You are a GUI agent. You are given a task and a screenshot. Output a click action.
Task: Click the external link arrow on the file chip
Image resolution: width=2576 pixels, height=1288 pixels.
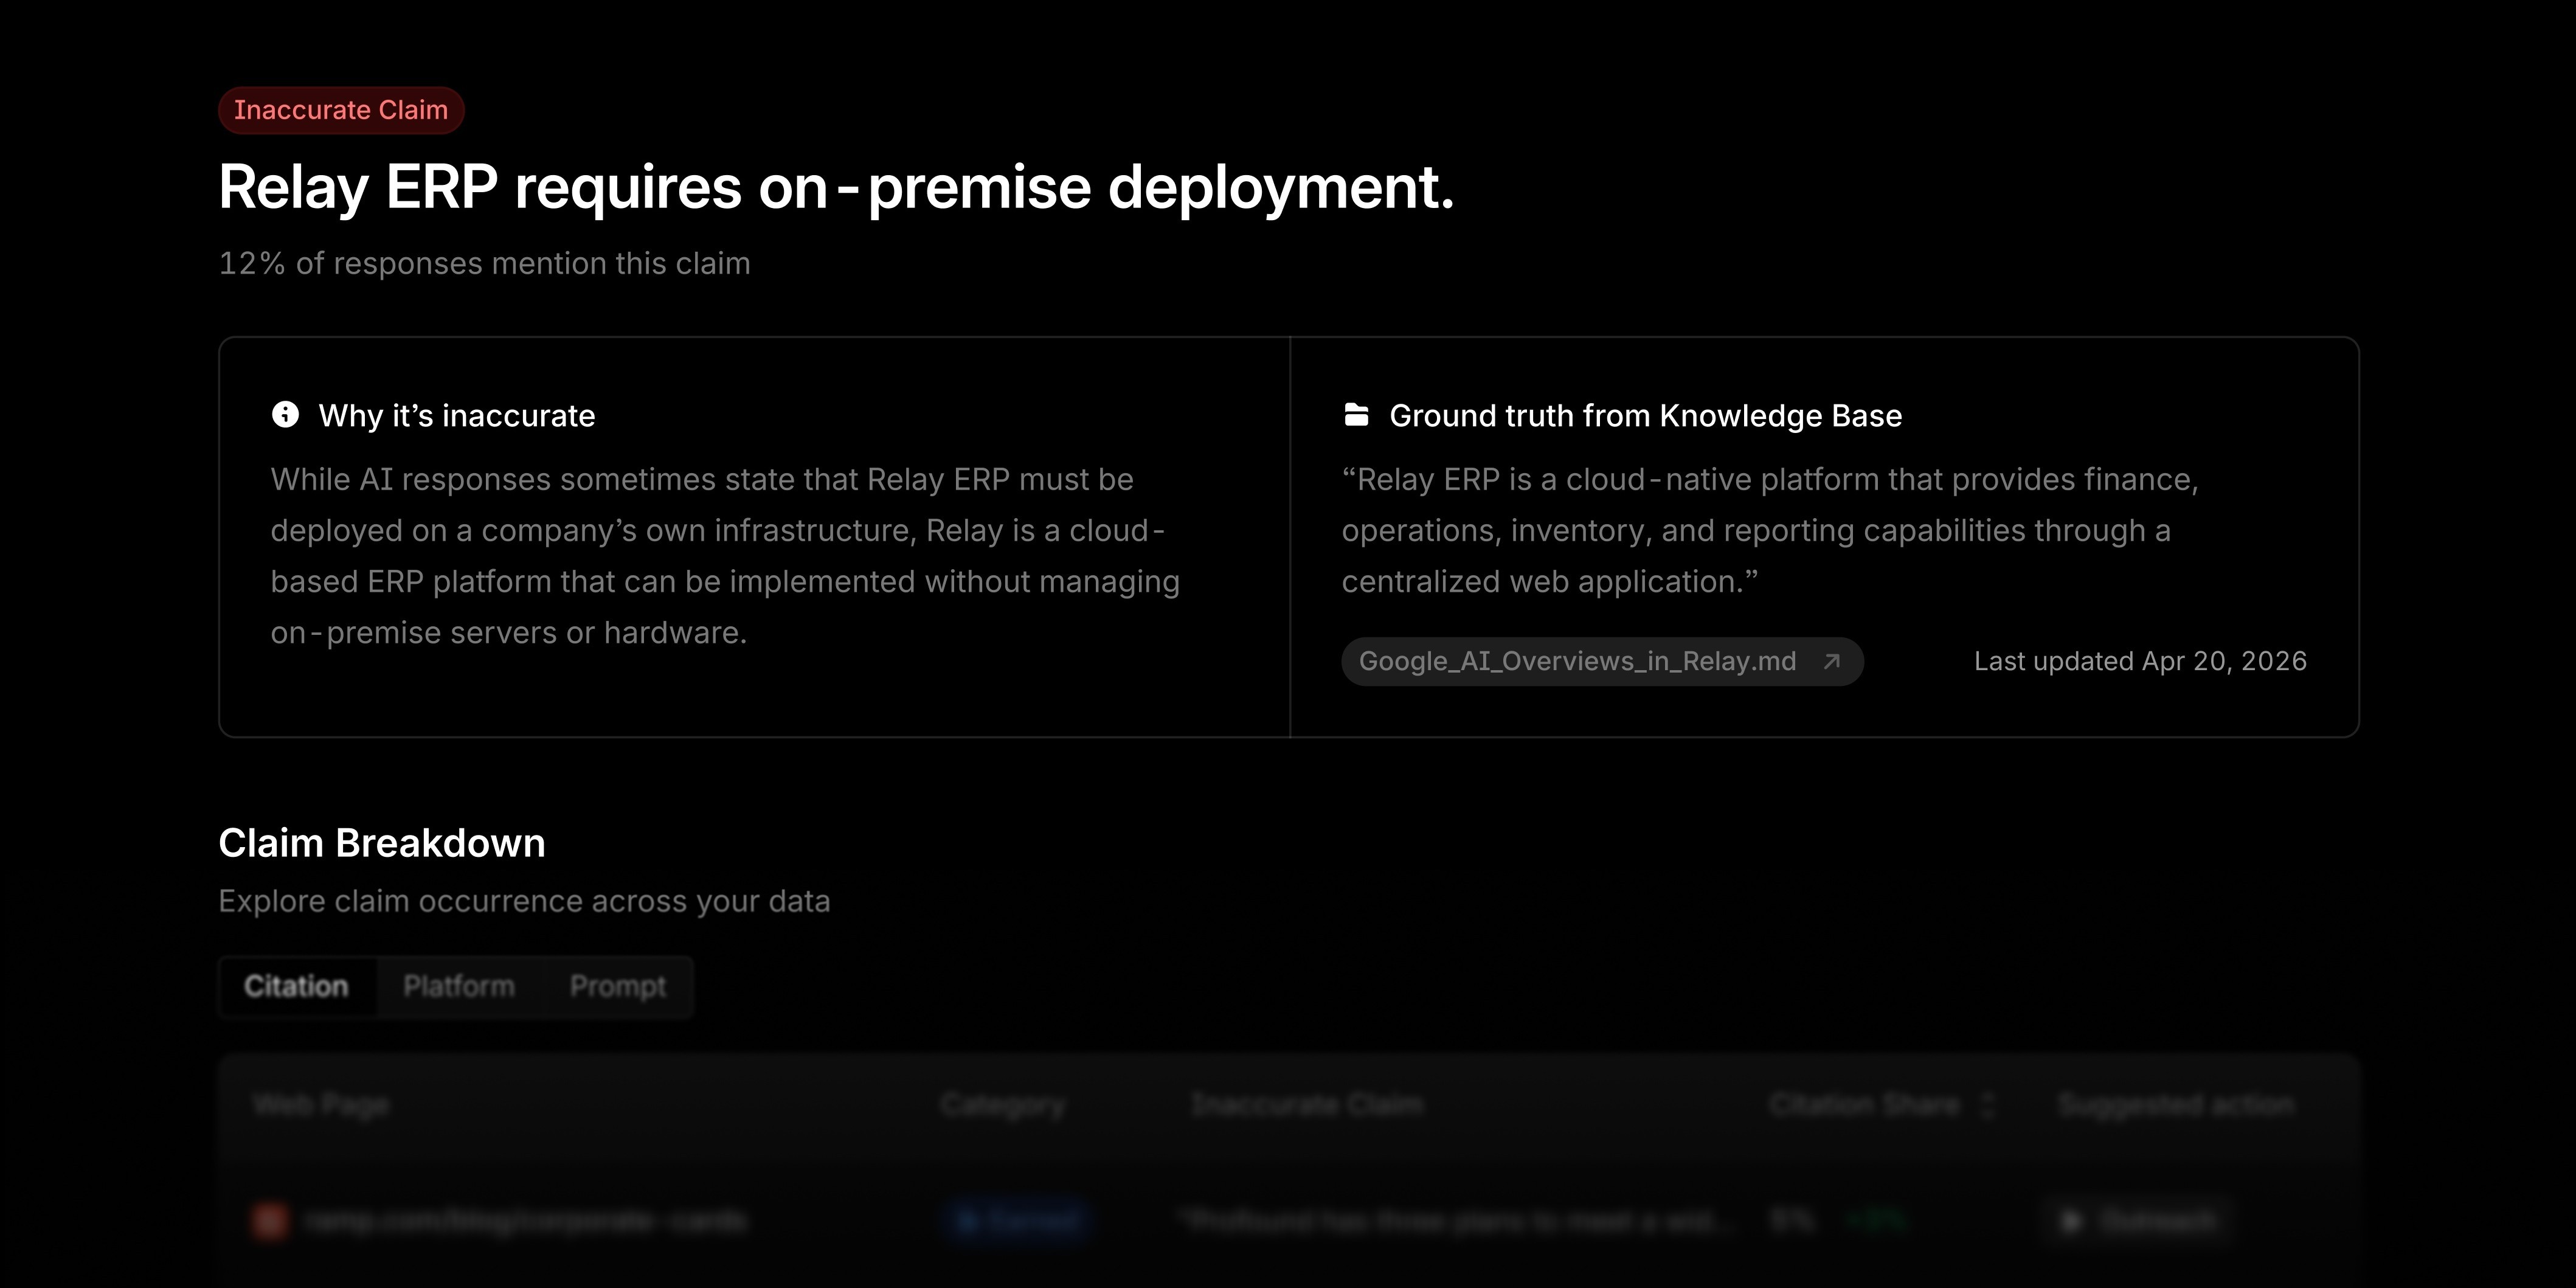pyautogui.click(x=1832, y=661)
